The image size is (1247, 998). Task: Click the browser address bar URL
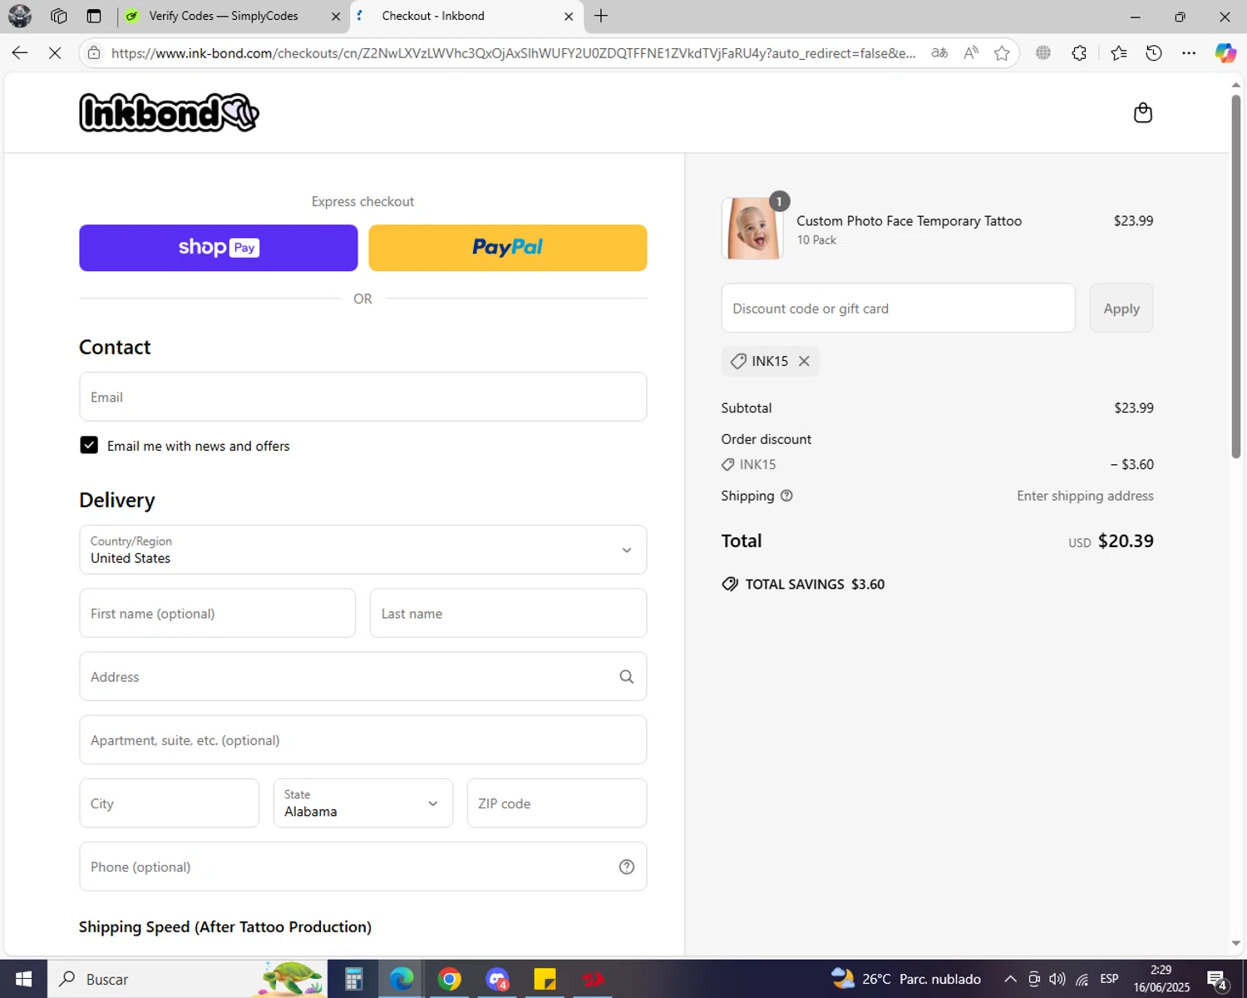point(513,52)
